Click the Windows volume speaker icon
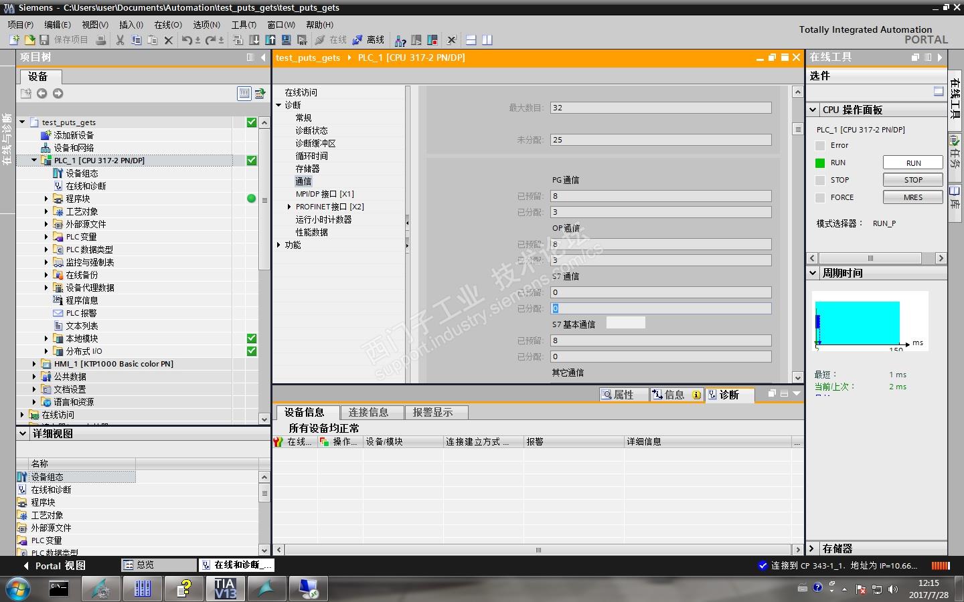 pos(892,589)
